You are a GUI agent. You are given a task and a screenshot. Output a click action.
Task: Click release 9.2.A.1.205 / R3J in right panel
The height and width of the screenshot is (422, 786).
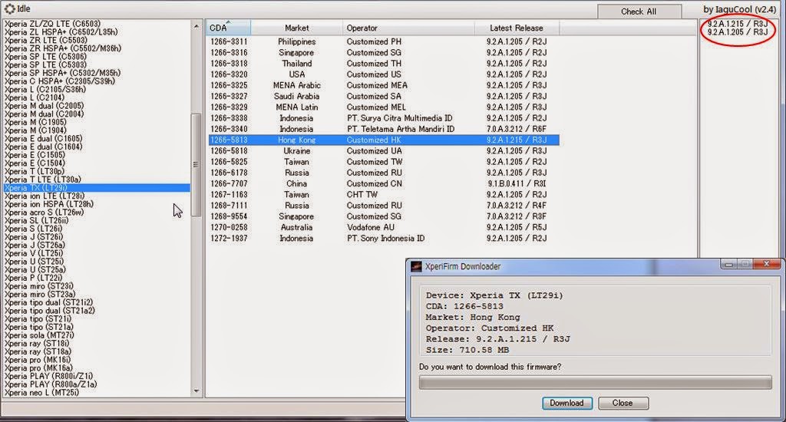click(738, 32)
